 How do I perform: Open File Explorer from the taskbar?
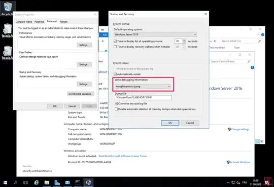(47, 182)
